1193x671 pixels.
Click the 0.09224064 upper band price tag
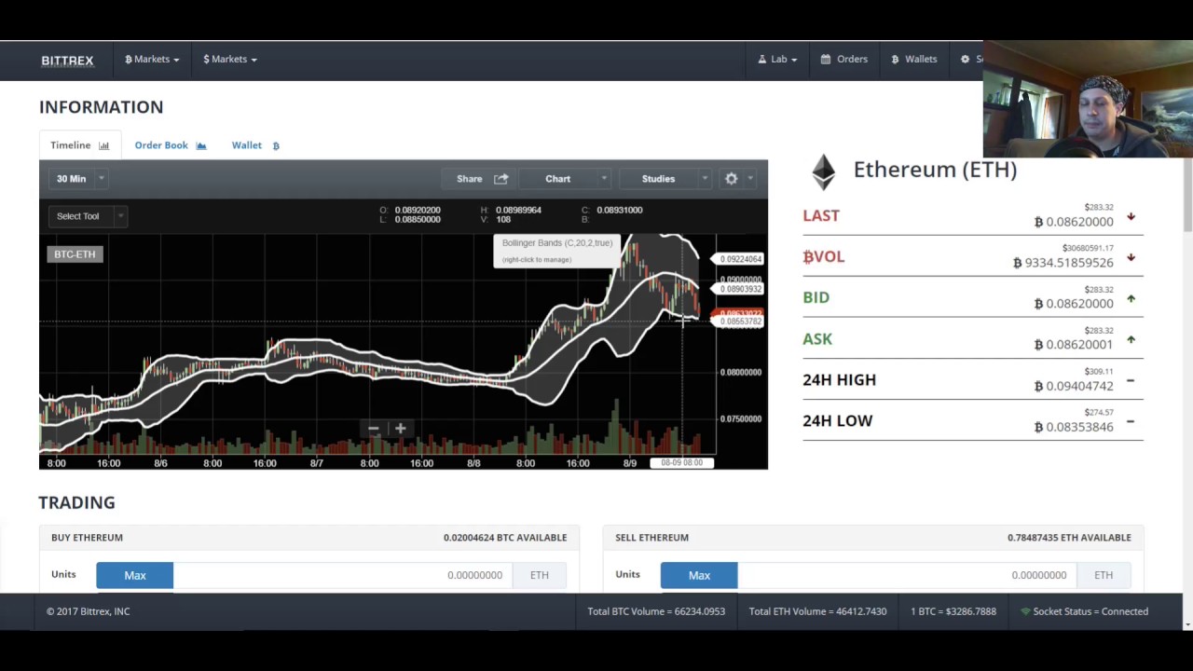tap(741, 259)
